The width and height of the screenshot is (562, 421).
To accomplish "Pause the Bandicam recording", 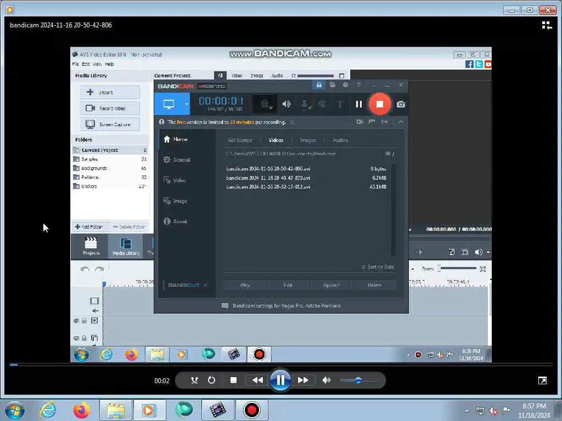I will (x=358, y=104).
